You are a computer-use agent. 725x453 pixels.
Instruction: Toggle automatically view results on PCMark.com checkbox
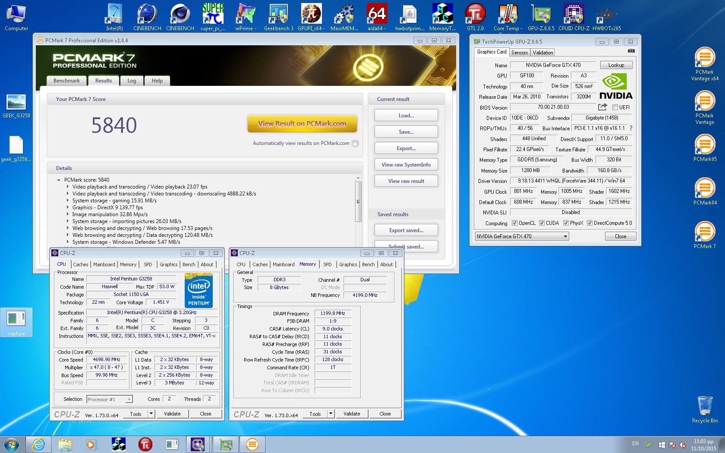(x=355, y=143)
